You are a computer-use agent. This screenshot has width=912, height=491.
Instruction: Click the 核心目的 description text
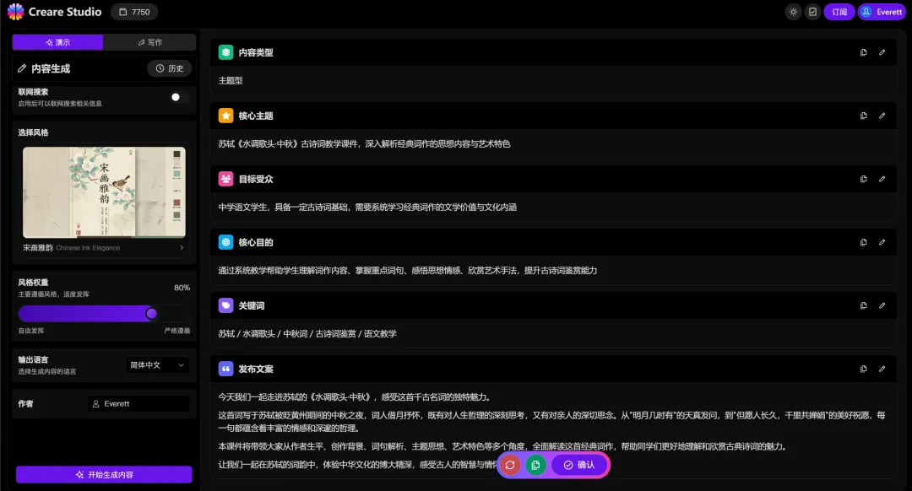tap(407, 271)
